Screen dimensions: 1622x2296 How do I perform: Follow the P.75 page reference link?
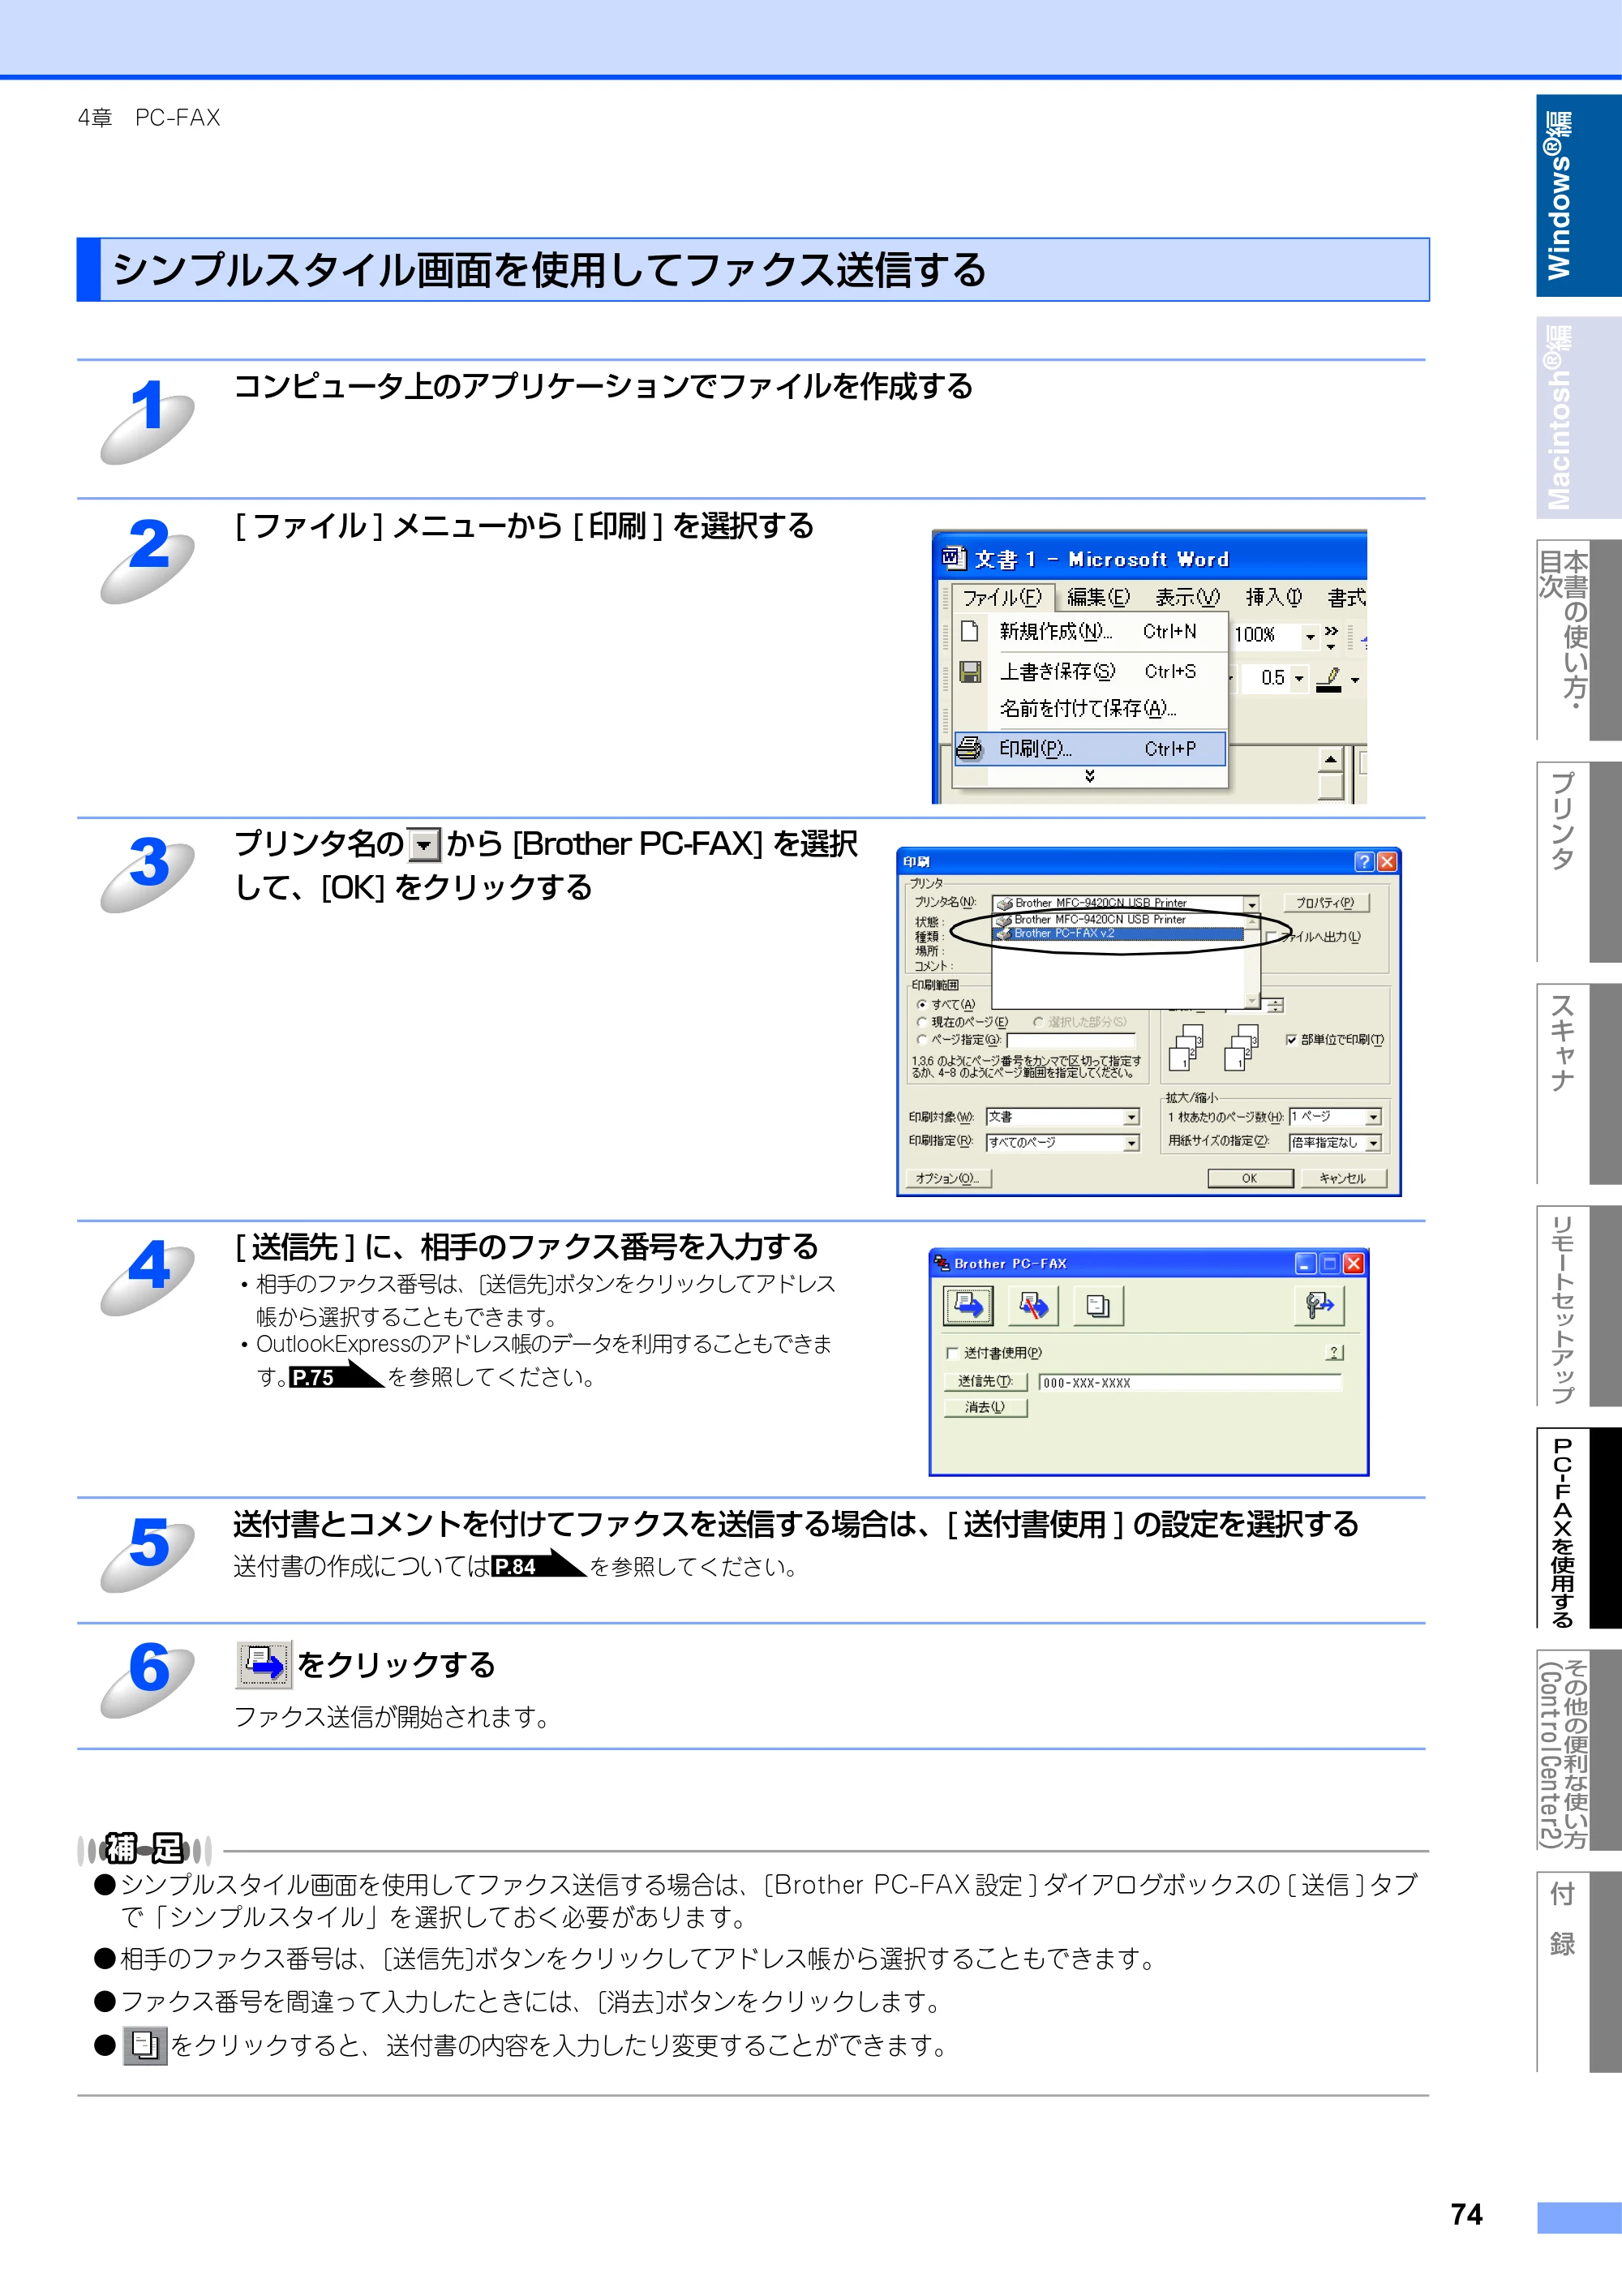click(336, 1376)
